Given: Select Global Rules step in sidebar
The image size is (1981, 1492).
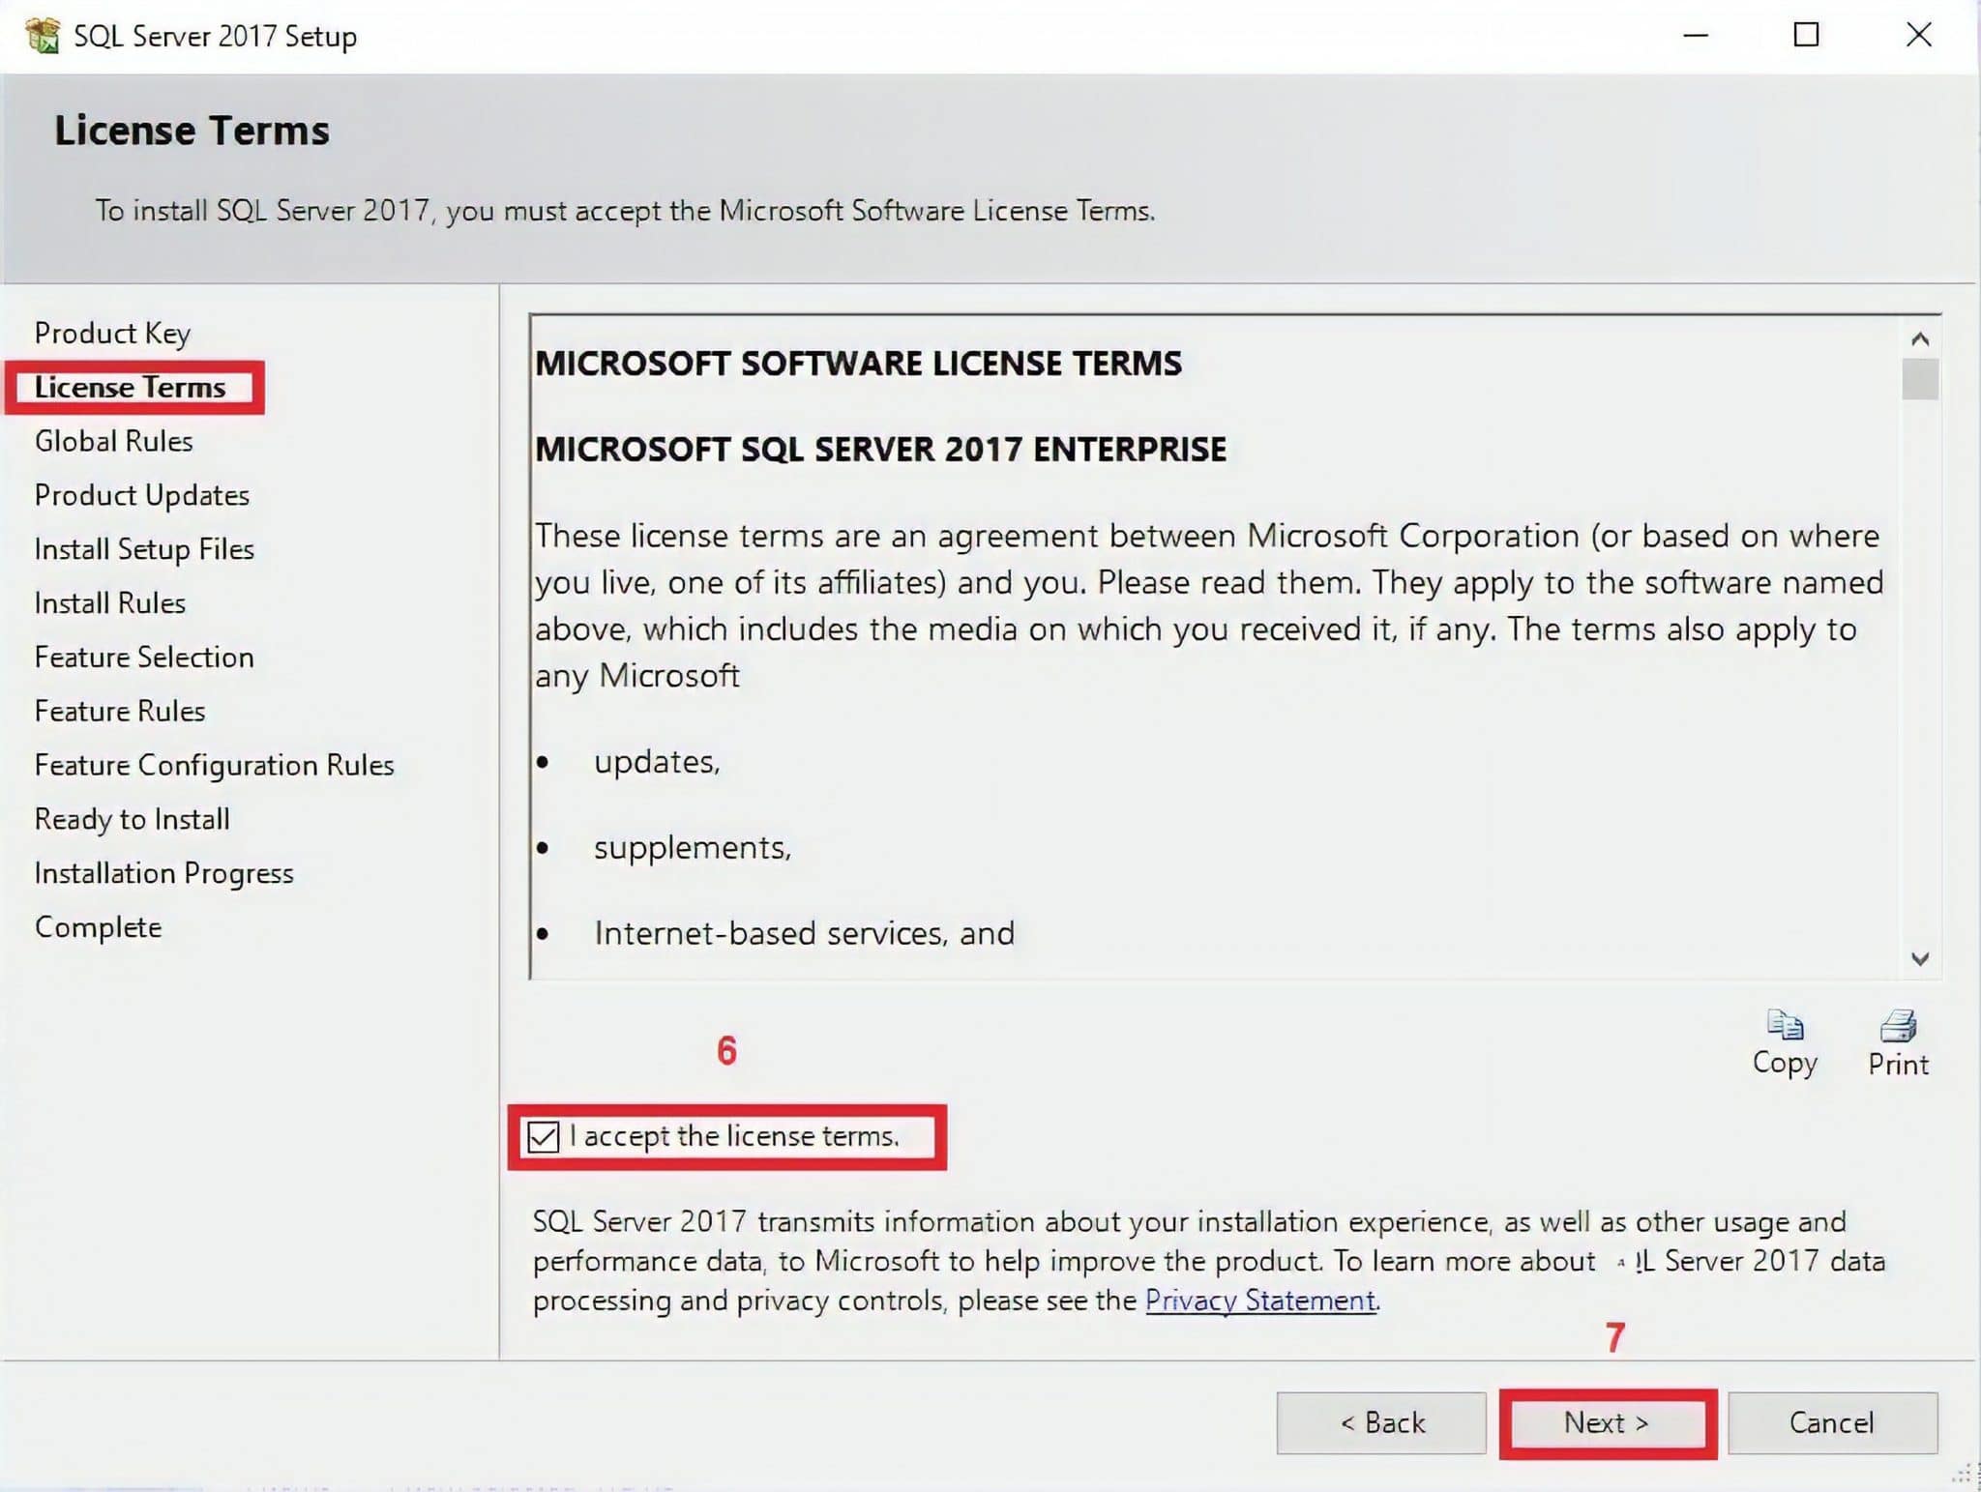Looking at the screenshot, I should click(x=113, y=442).
